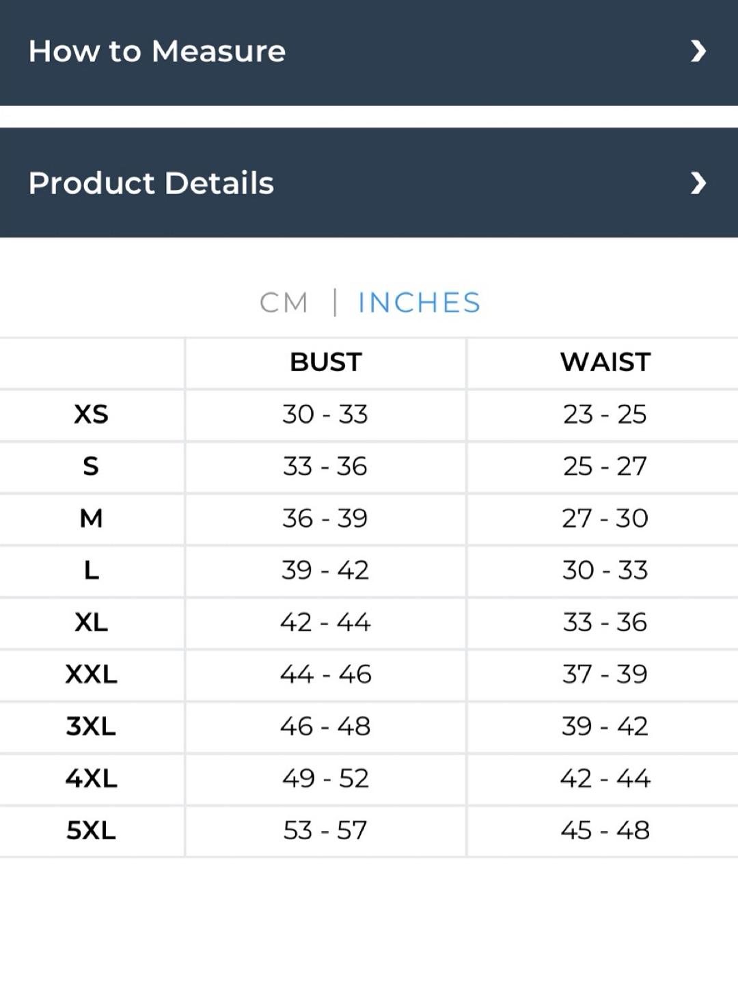Select the INCHES unit option
Screen dimensions: 738x984
pyautogui.click(x=419, y=303)
